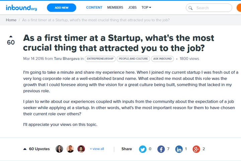This screenshot has width=241, height=161.
Task: Share the post on LinkedIn
Action: tap(179, 149)
